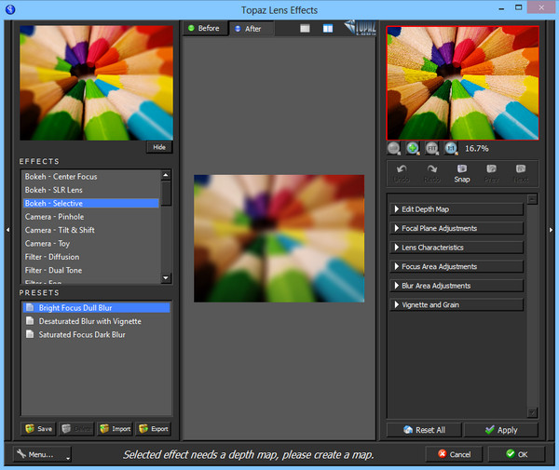Image resolution: width=559 pixels, height=470 pixels.
Task: Expand the Edit Depth Map section
Action: [457, 209]
